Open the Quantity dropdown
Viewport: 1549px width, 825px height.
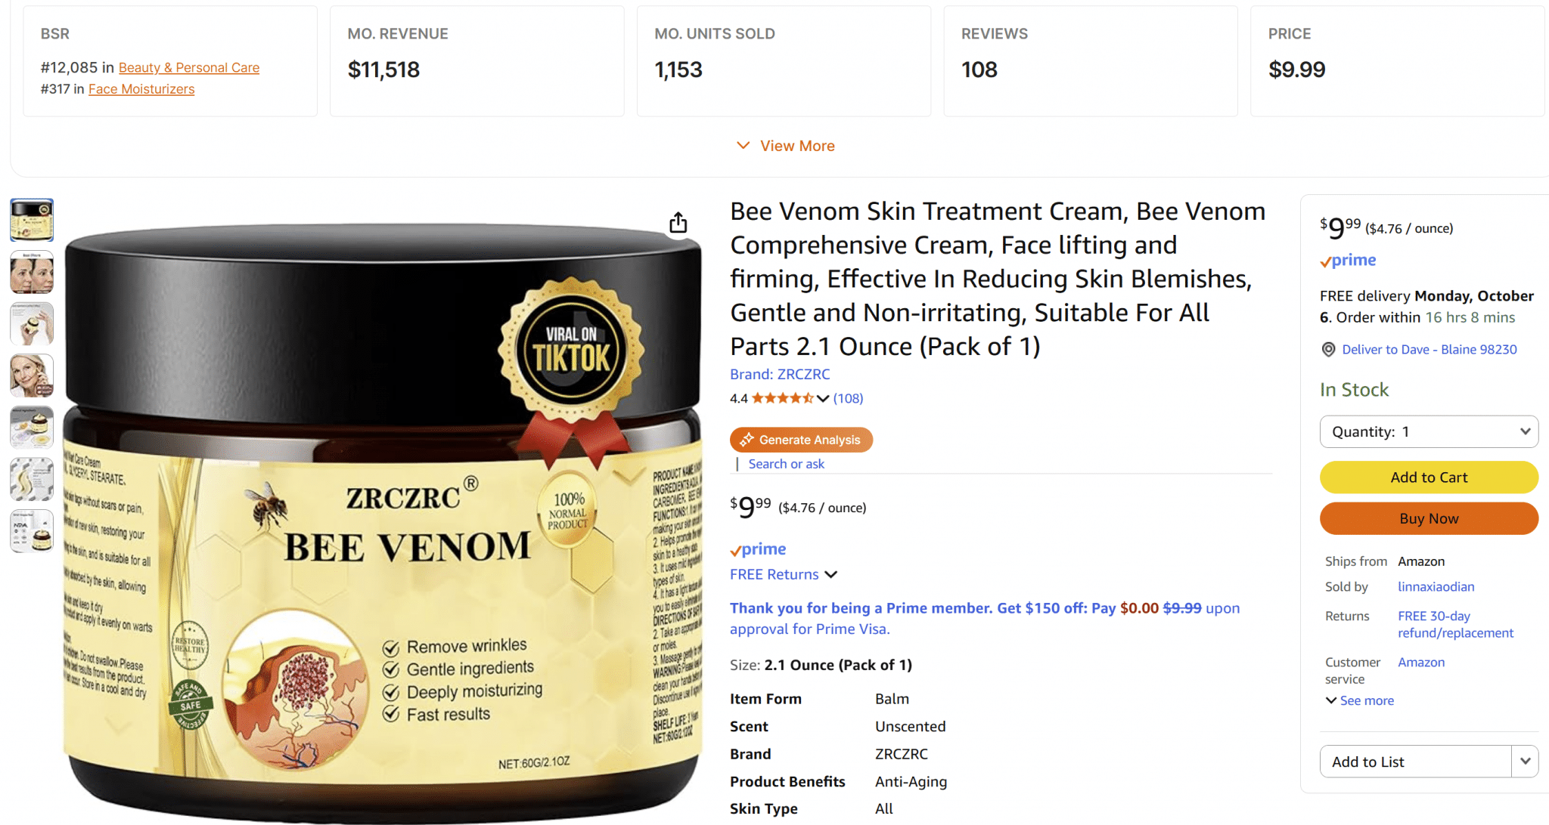tap(1429, 431)
